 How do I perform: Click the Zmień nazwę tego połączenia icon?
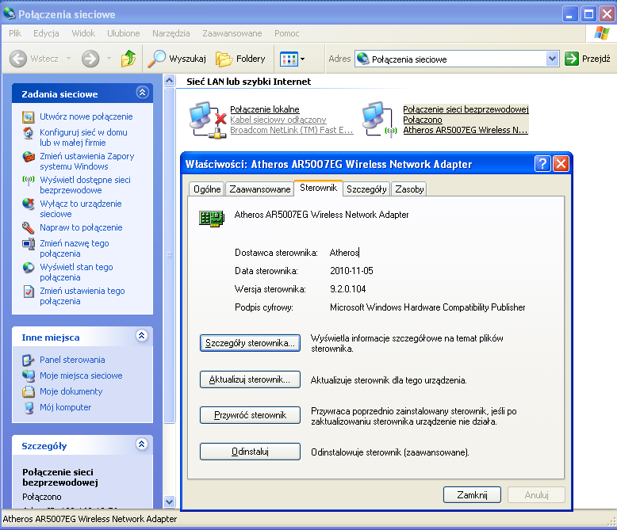tap(29, 244)
